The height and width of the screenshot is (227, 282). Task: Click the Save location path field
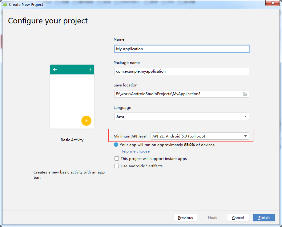coord(178,94)
